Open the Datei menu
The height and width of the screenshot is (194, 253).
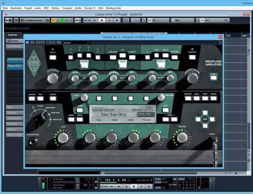[x=5, y=8]
